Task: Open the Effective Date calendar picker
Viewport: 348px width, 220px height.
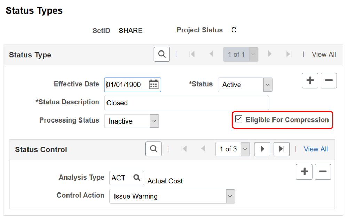Action: pyautogui.click(x=153, y=85)
